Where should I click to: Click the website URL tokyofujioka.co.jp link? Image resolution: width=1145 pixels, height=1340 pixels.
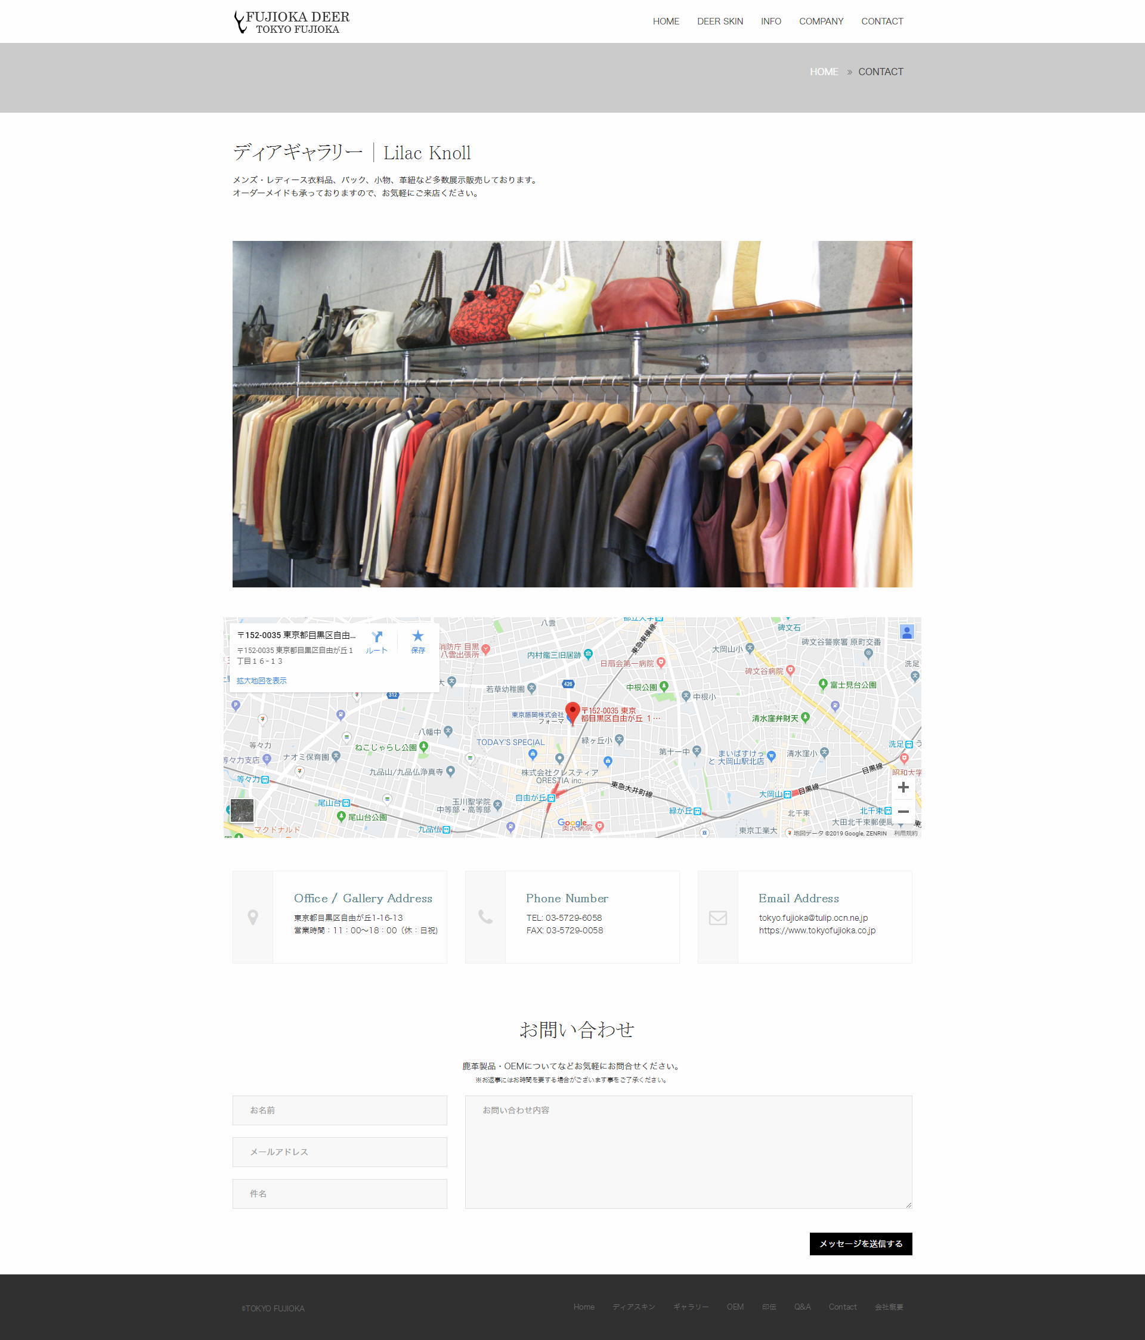point(816,931)
